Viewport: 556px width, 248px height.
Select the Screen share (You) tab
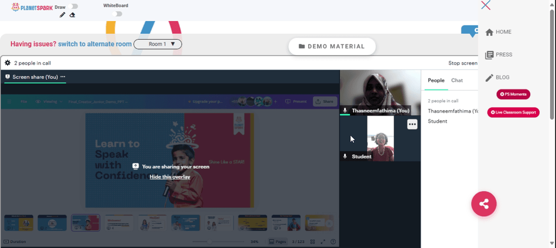click(35, 77)
